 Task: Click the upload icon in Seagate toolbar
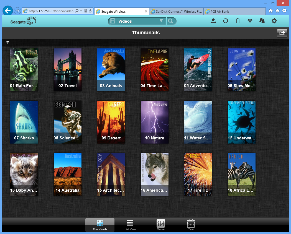tap(213, 21)
